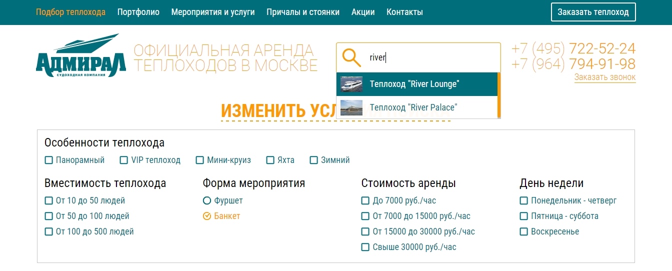Open River Palace ship thumbnail
672x271 pixels.
pos(351,107)
